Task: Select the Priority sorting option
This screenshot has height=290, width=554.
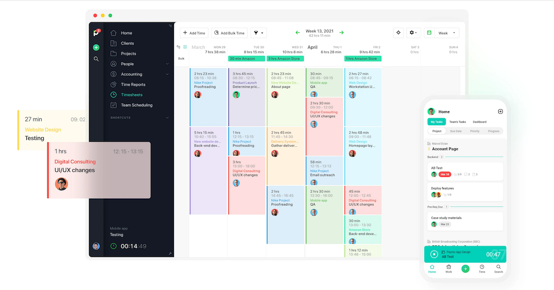Action: 476,131
